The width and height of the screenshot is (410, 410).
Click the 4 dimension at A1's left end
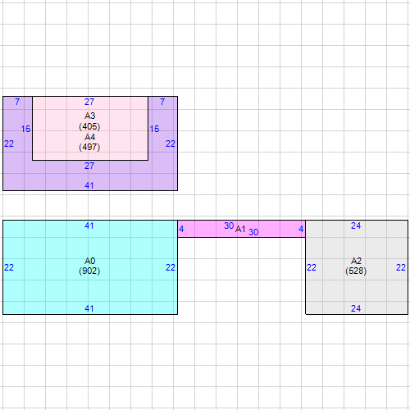(x=181, y=229)
